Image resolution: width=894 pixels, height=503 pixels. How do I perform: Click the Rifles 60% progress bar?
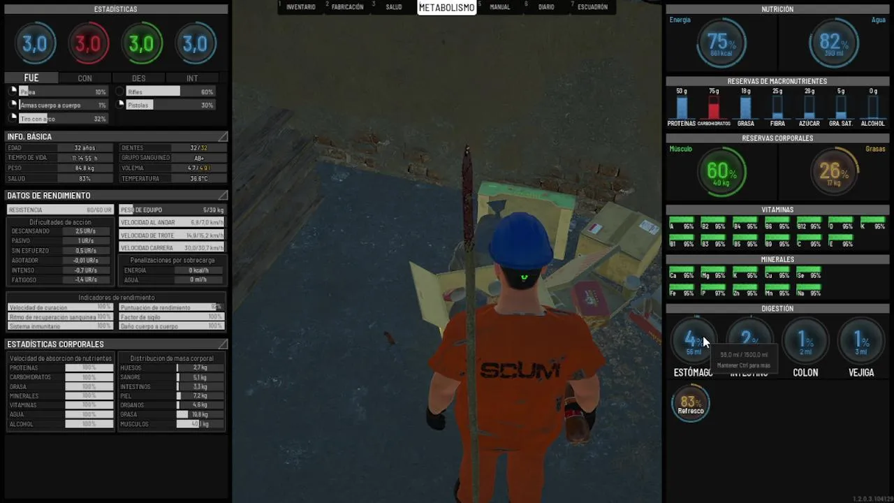coord(170,92)
